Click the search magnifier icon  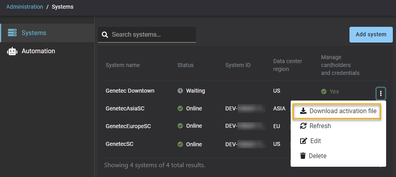[105, 35]
